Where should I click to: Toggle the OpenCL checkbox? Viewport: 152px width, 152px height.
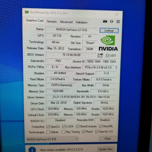tap(48, 127)
